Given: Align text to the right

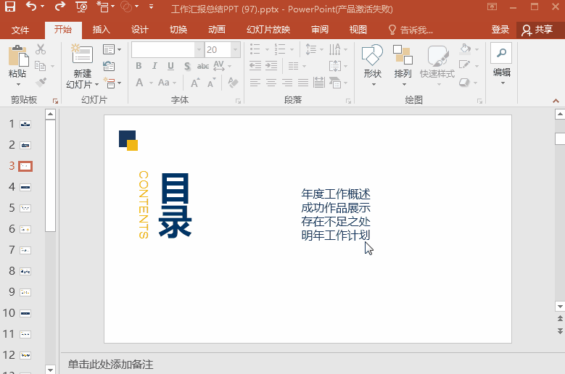Looking at the screenshot, I should coord(286,83).
